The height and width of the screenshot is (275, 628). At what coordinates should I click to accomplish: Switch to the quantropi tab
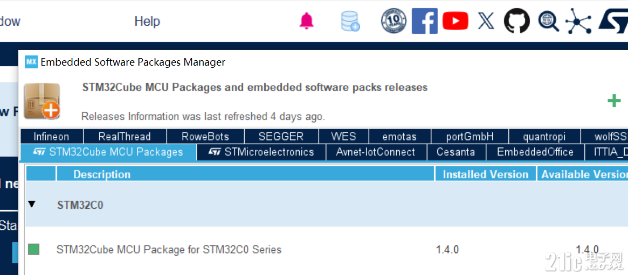[x=544, y=136]
